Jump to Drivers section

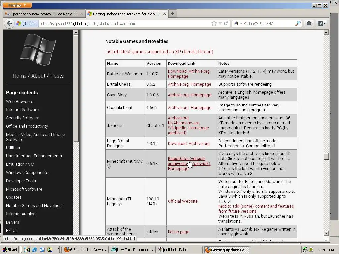click(x=12, y=222)
